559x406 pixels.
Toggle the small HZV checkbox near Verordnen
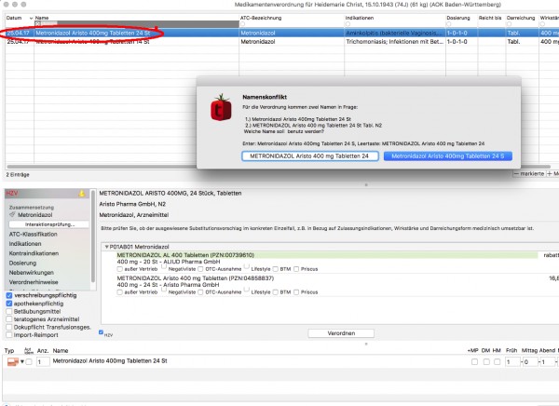(101, 332)
